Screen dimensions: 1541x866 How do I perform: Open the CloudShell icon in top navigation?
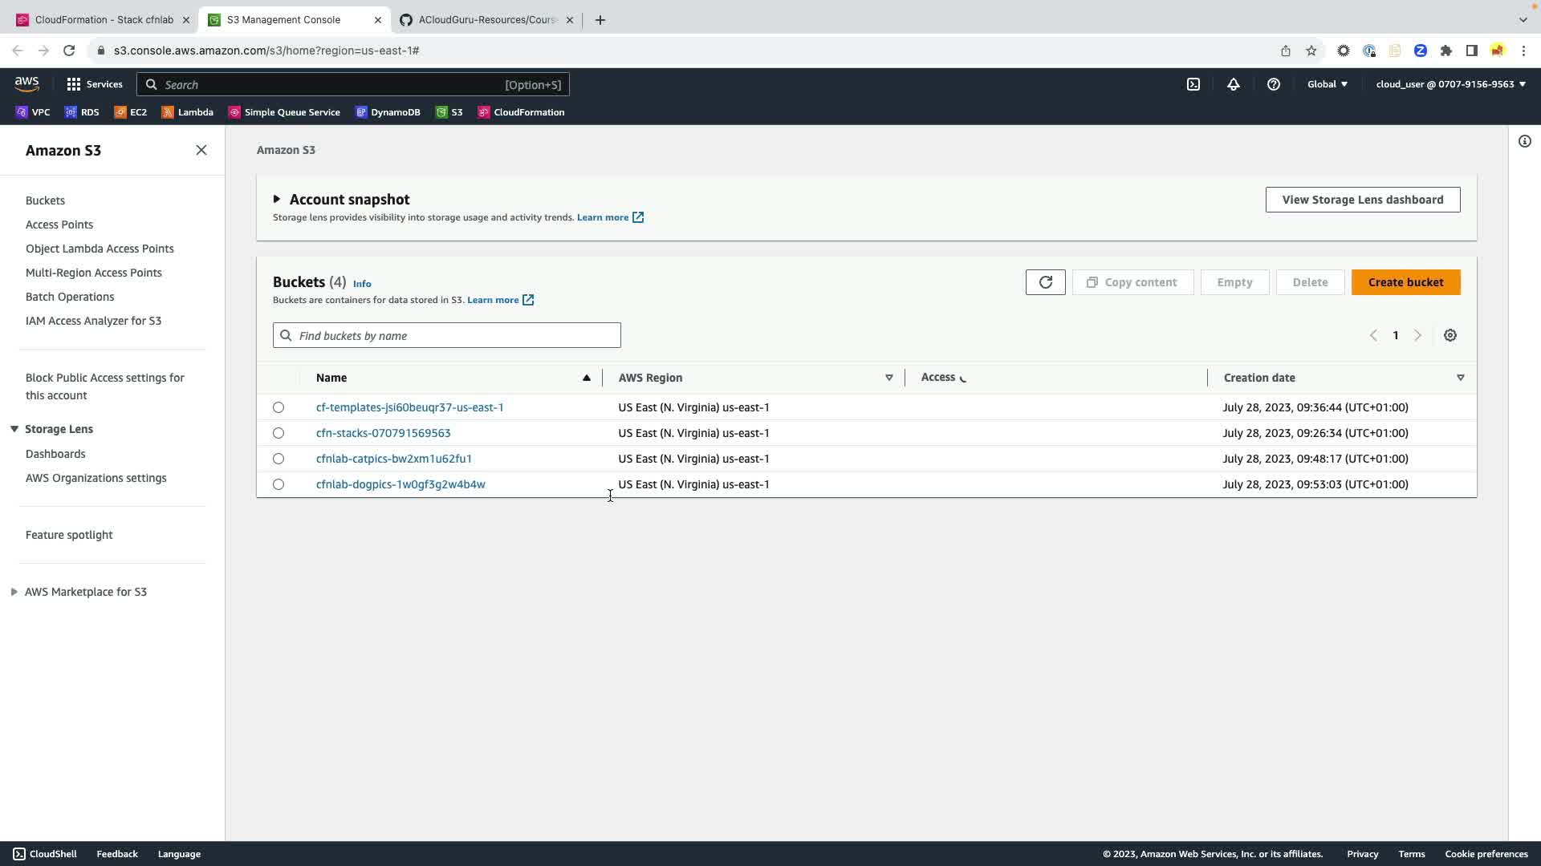pyautogui.click(x=1193, y=84)
